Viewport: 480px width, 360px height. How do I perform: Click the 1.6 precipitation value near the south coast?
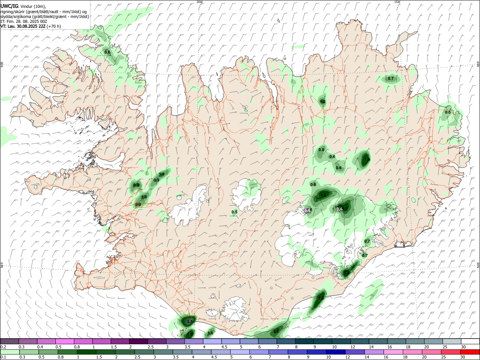coord(321,298)
